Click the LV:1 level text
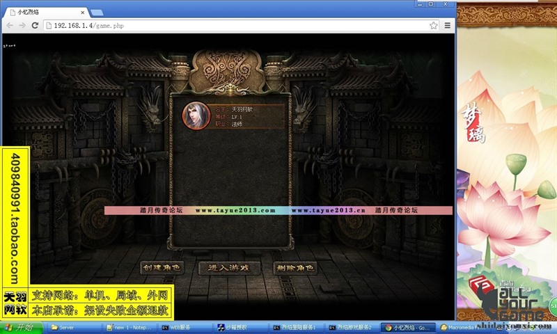Image resolution: width=557 pixels, height=334 pixels. point(237,117)
